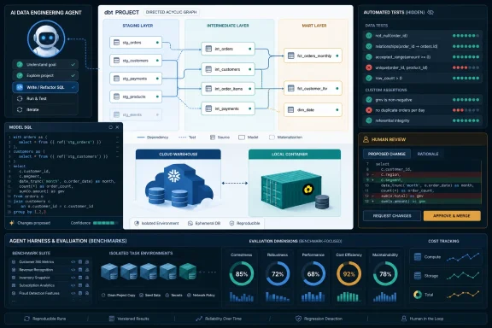Click the red X on no duplicate orders
The image size is (492, 328).
(369, 110)
